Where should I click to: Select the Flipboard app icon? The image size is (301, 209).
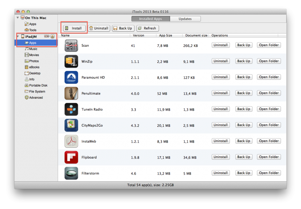click(x=71, y=157)
